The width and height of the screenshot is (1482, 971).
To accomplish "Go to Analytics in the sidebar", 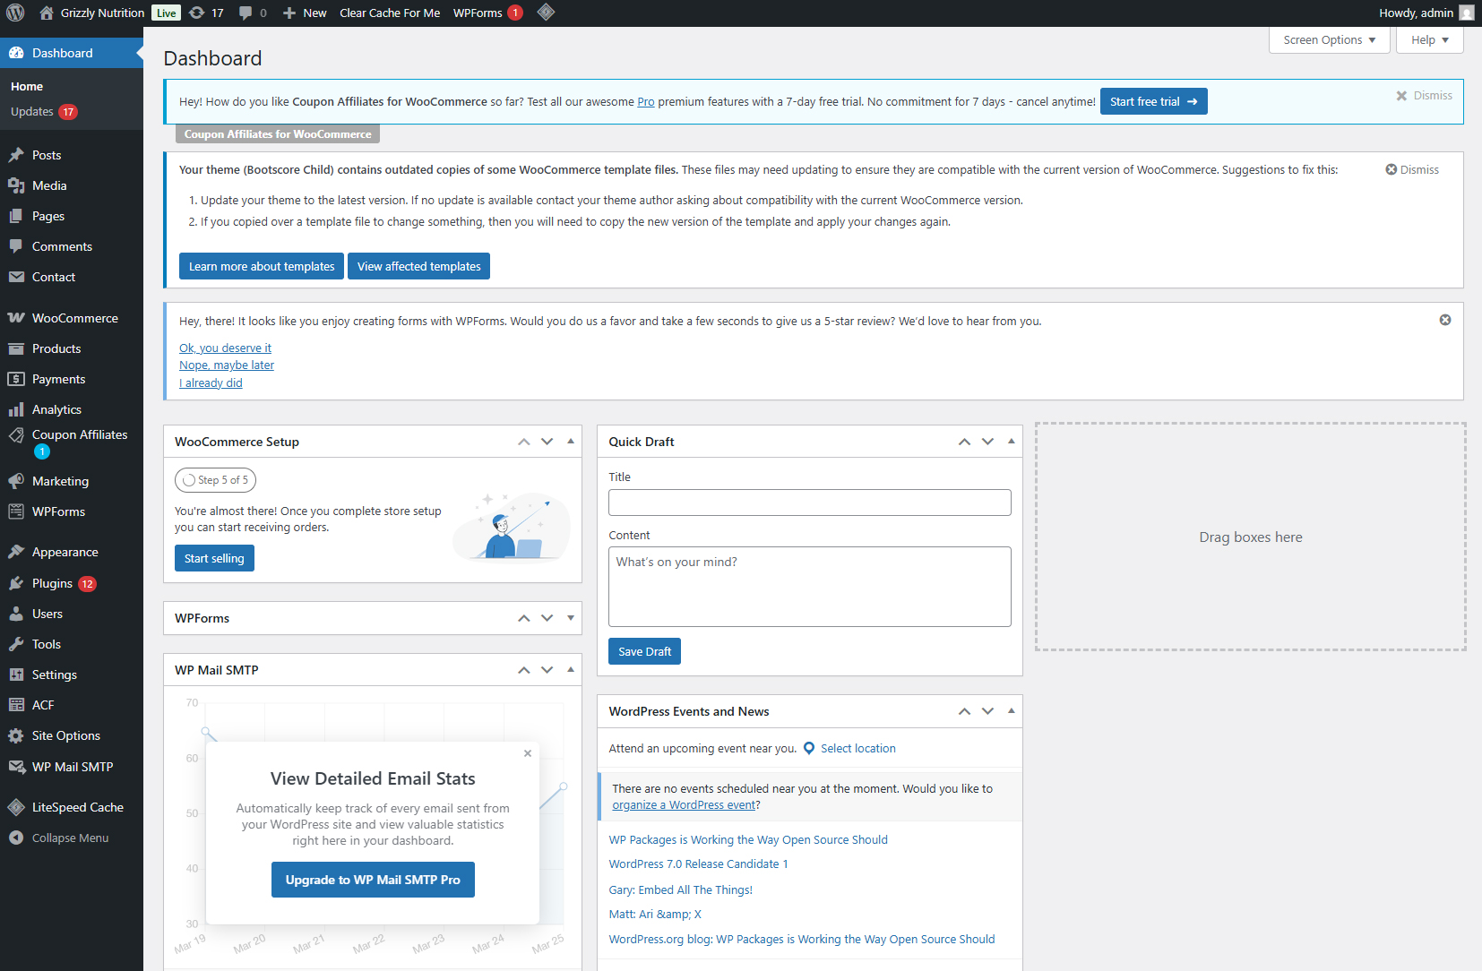I will pyautogui.click(x=56, y=409).
